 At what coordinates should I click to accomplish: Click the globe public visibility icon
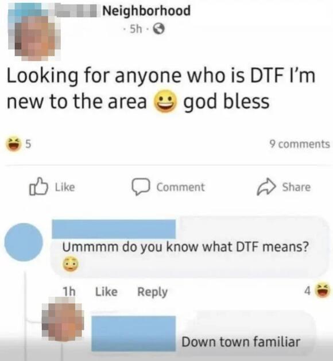(x=159, y=29)
